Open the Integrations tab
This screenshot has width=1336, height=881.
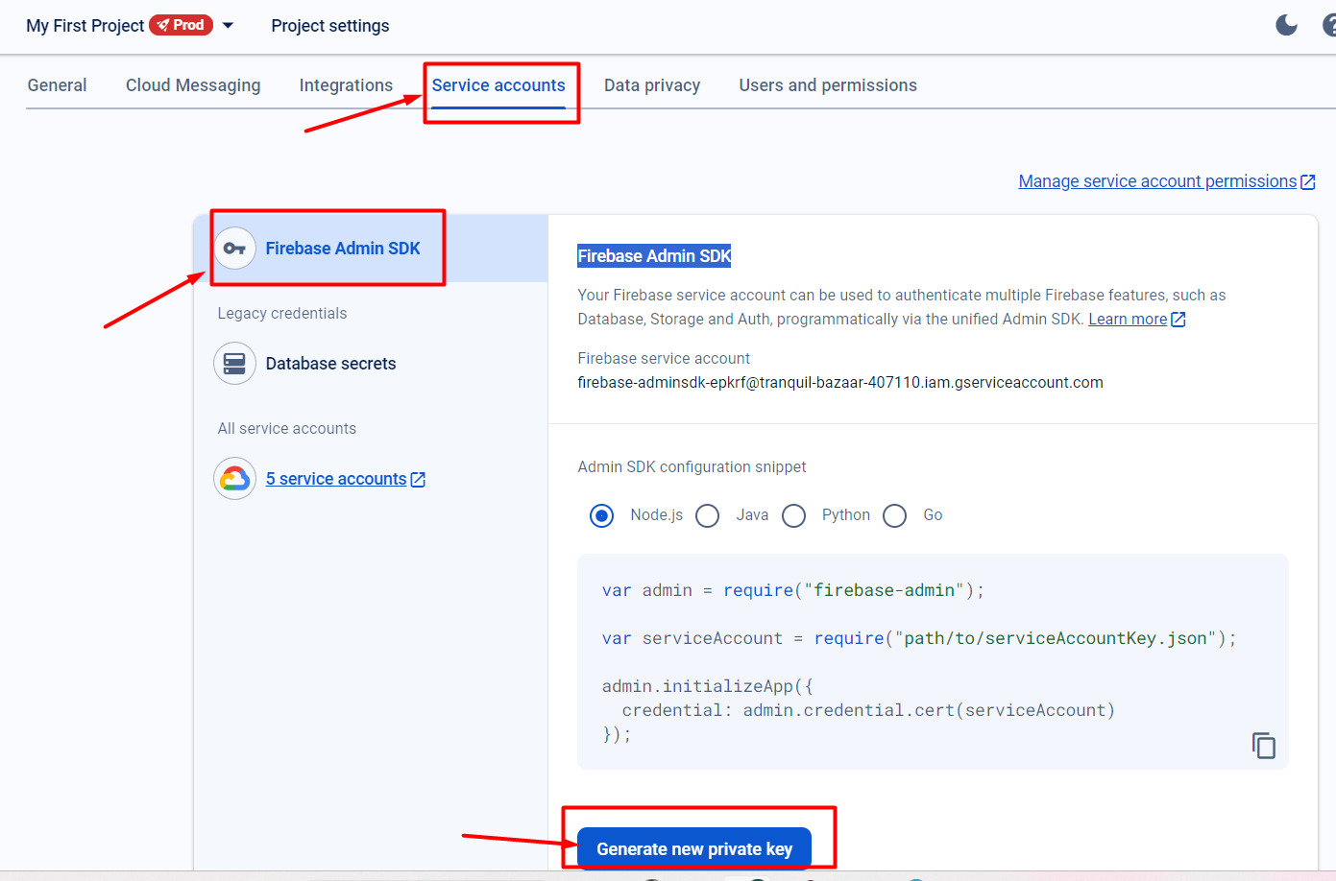pyautogui.click(x=346, y=85)
